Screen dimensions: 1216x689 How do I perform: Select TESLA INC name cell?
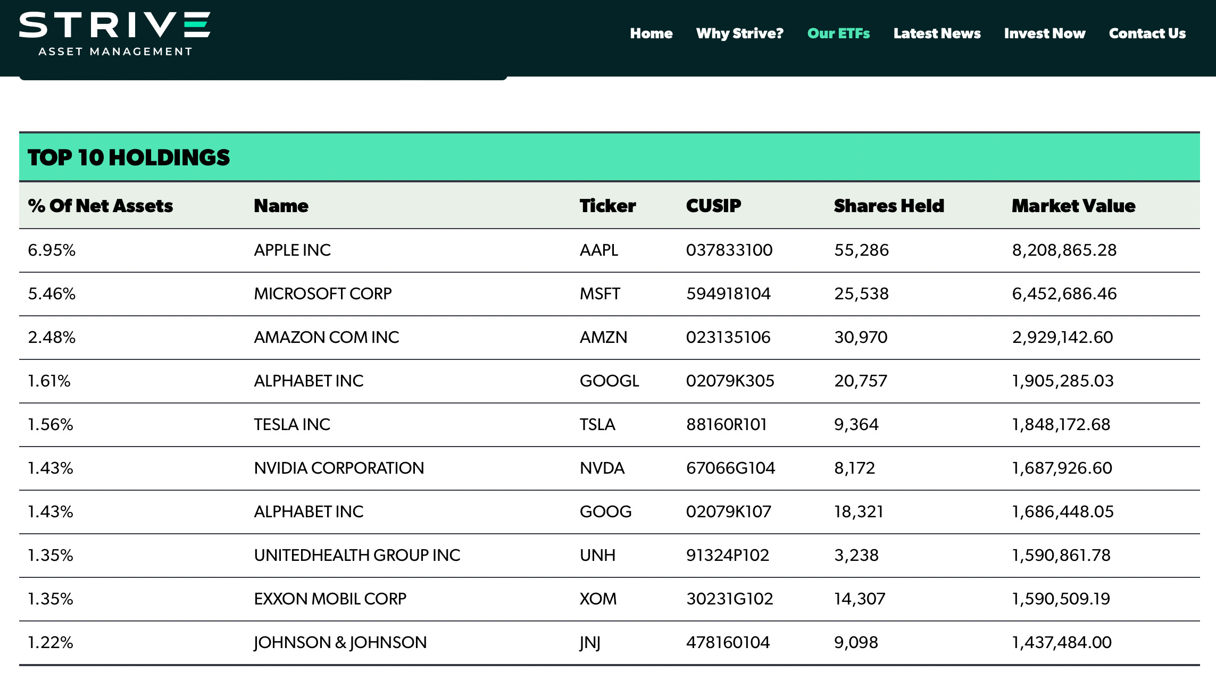[291, 424]
